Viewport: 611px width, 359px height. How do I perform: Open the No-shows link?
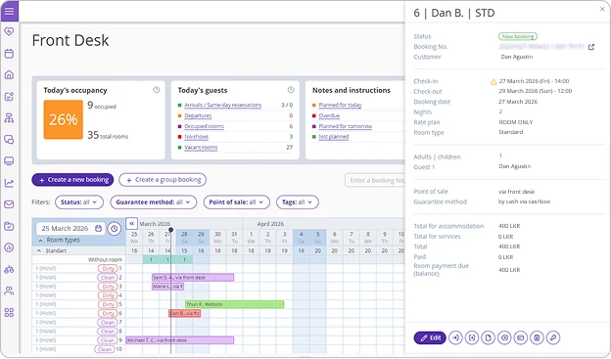click(x=197, y=137)
